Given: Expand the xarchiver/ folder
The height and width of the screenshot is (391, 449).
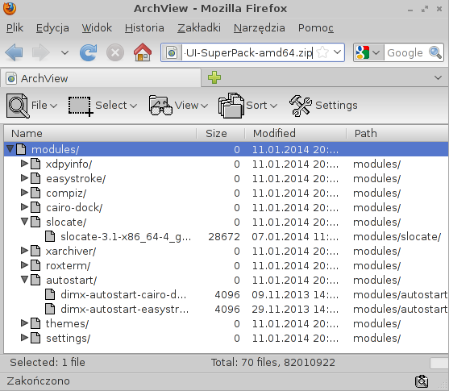Looking at the screenshot, I should pos(24,251).
